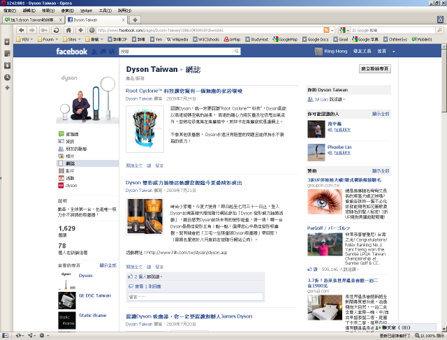This screenshot has width=447, height=340.
Task: Open the Facebook chat bar at bottom
Action: point(405,327)
